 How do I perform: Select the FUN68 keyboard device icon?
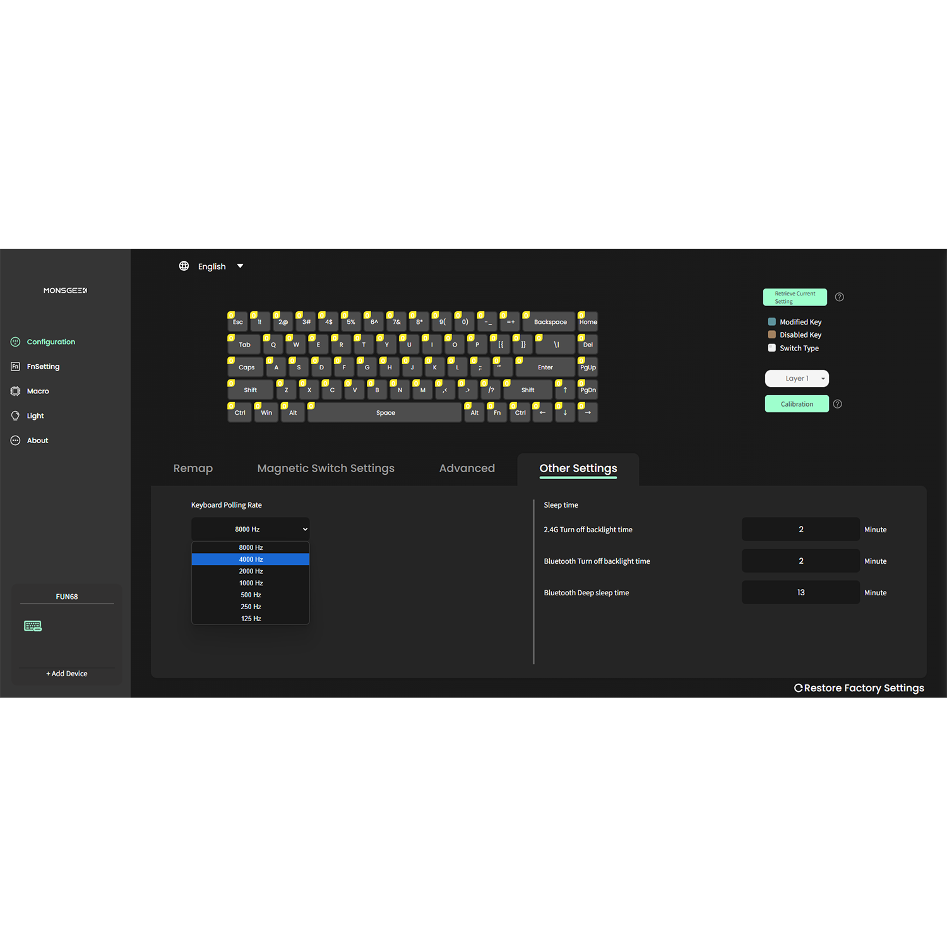[33, 626]
